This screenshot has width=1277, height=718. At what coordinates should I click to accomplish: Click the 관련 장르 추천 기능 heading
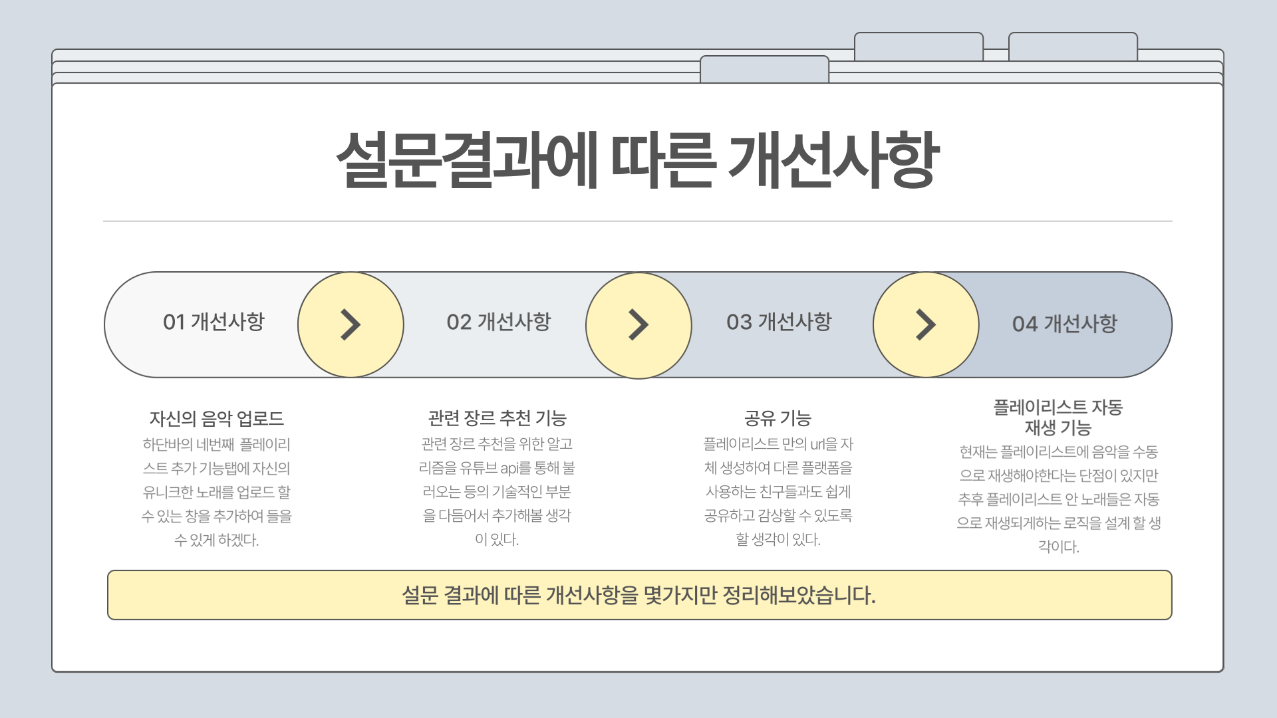(497, 418)
